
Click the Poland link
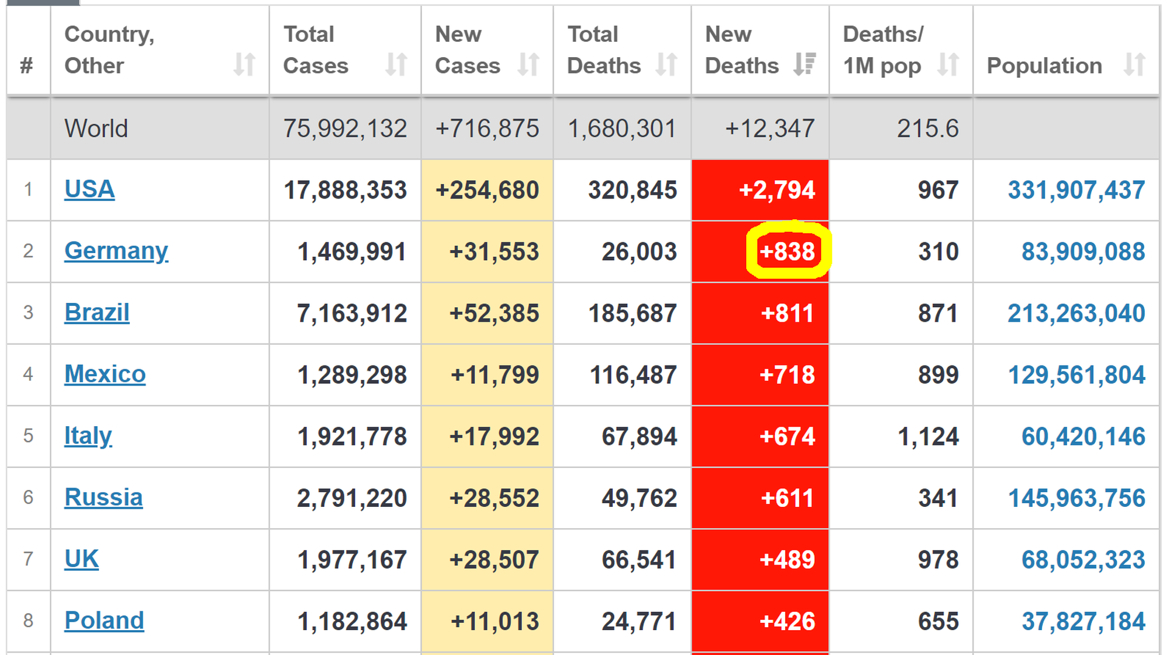pyautogui.click(x=104, y=620)
